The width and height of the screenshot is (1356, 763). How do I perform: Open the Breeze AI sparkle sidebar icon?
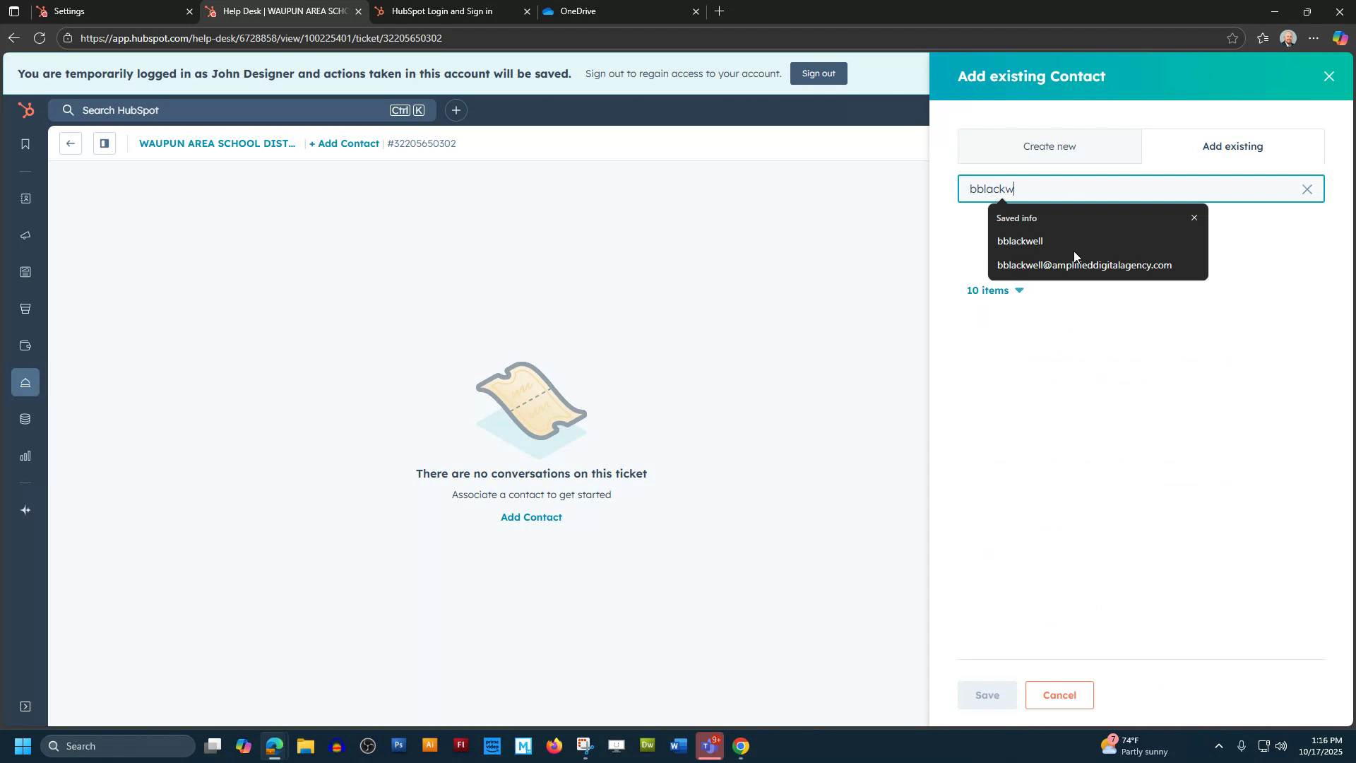(x=25, y=509)
